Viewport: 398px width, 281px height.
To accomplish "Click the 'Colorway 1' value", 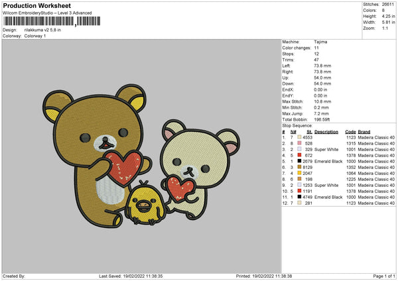I will coord(35,36).
